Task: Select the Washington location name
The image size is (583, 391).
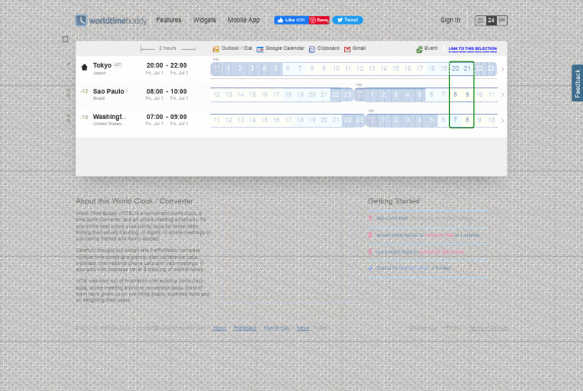Action: coord(109,117)
